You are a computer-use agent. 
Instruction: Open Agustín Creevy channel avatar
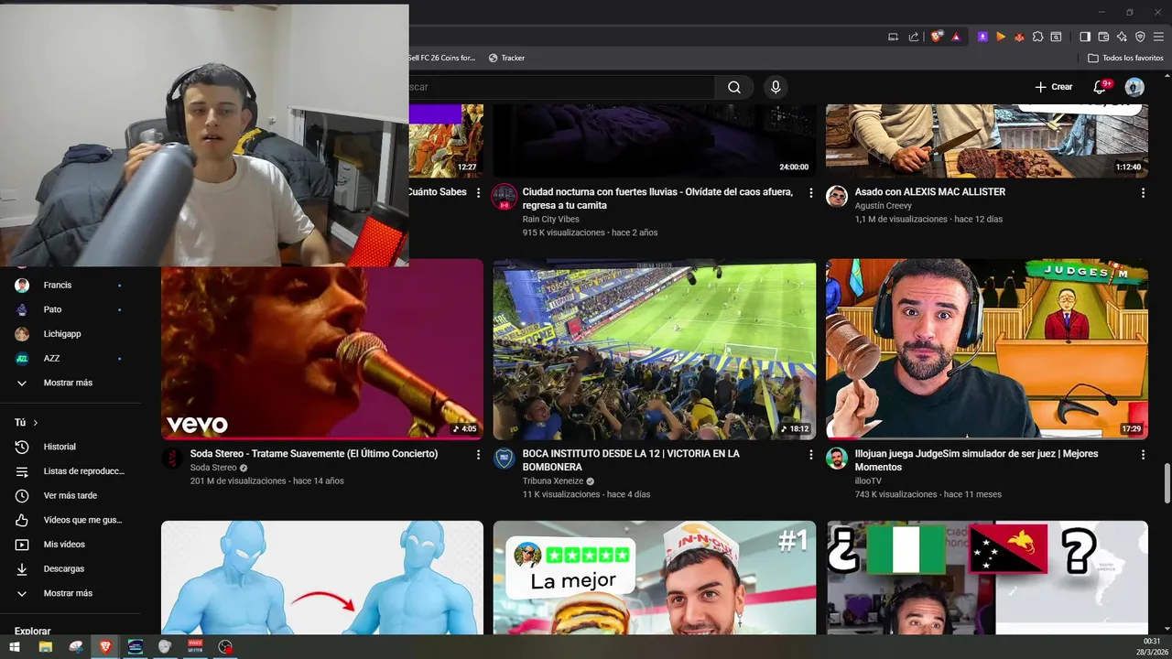click(x=837, y=197)
